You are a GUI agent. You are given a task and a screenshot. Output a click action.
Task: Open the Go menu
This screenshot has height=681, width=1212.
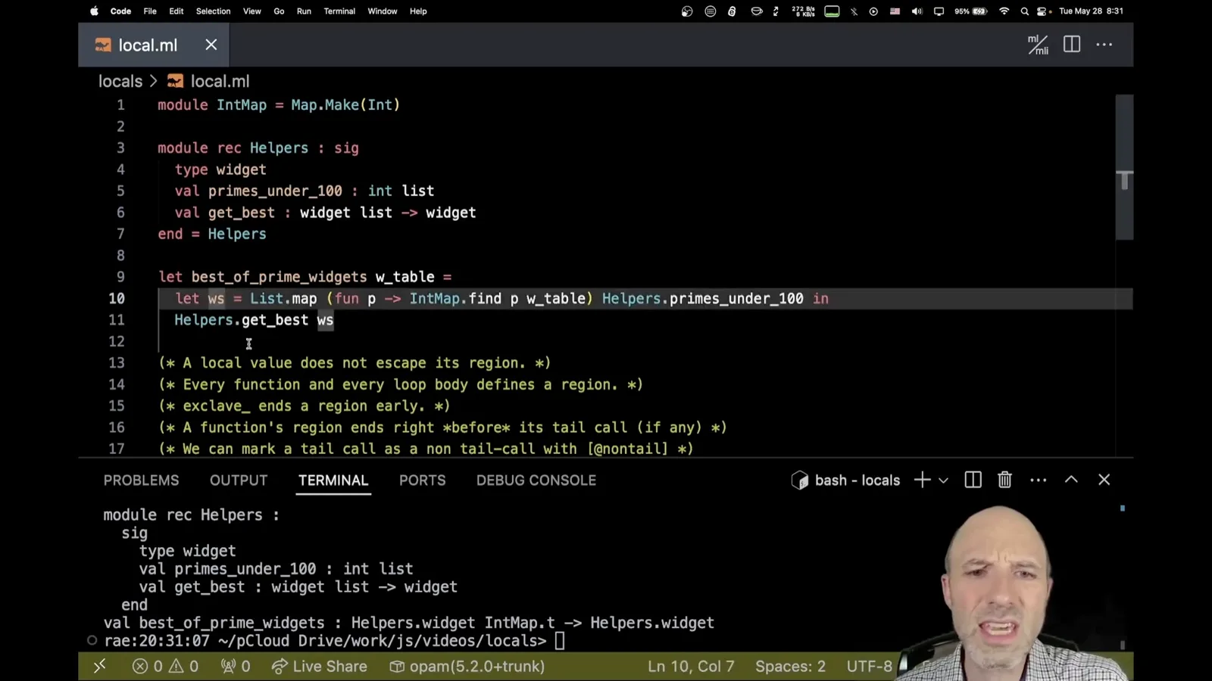[x=279, y=11]
